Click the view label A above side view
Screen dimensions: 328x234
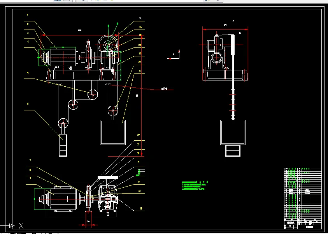(x=233, y=21)
